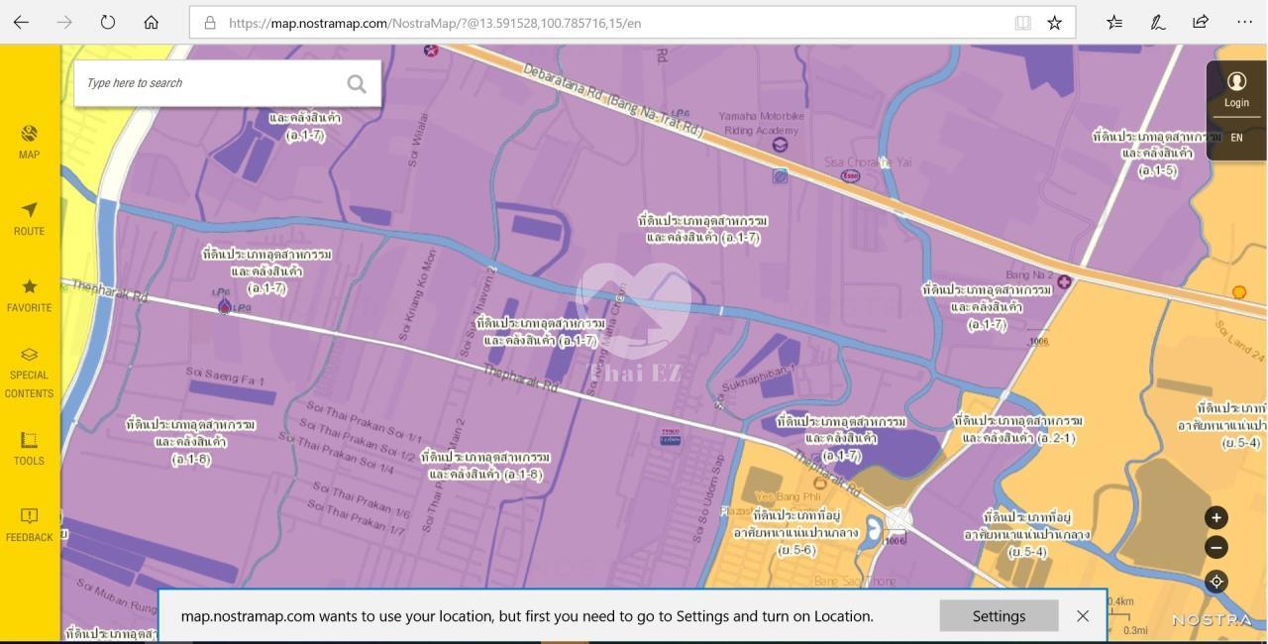Refresh the browser page
1268x644 pixels.
(x=107, y=22)
